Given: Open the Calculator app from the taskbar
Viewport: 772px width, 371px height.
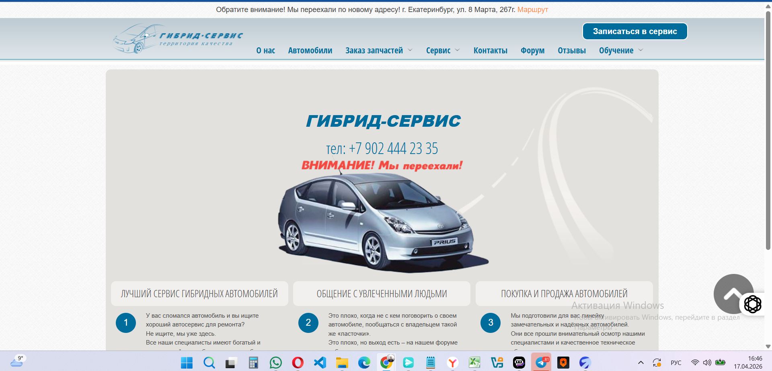Looking at the screenshot, I should click(x=253, y=363).
